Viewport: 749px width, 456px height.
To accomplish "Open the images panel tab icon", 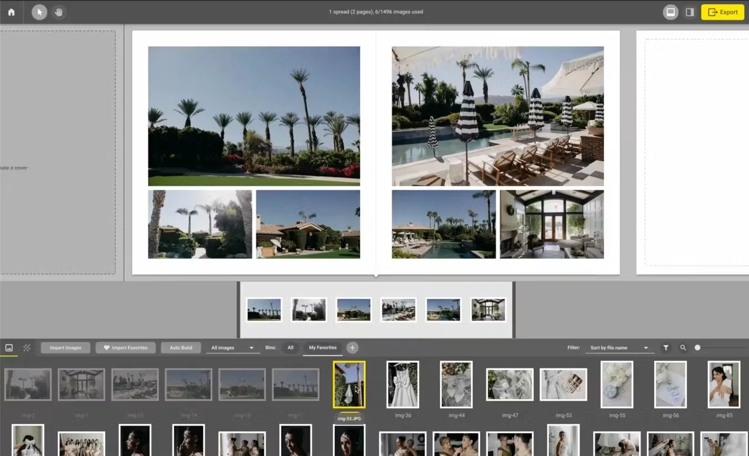I will coord(9,347).
